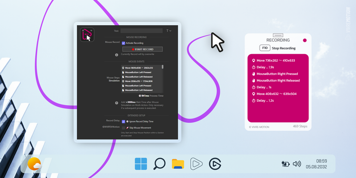The width and height of the screenshot is (356, 178).
Task: Click the pin icon of 'Move 1809x838' row
Action: [123, 68]
